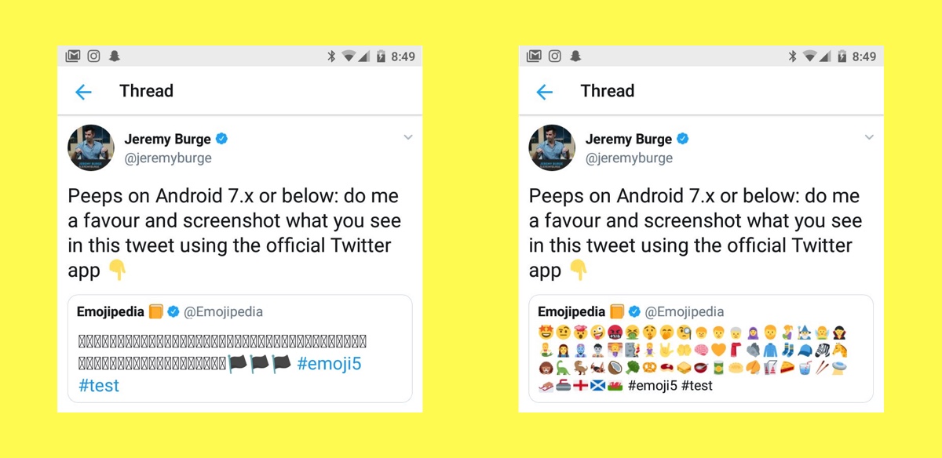Open Gmail from the status bar notification icon
942x458 pixels.
[x=73, y=56]
